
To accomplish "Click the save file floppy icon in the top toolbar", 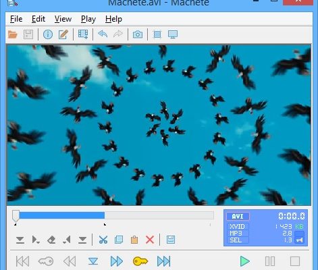I will [x=28, y=34].
